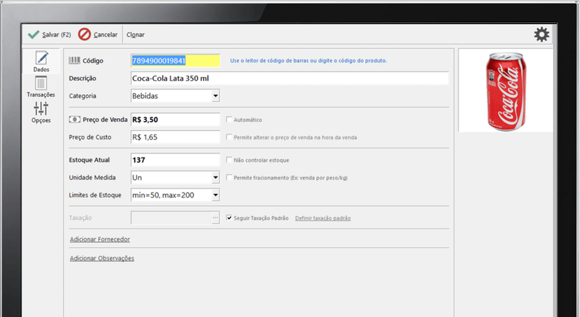Open settings via the gear icon
The height and width of the screenshot is (317, 580).
[x=542, y=34]
